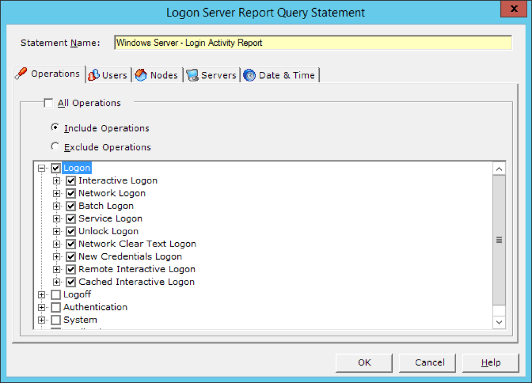Open Help for this dialog
Screen dimensions: 532x383
point(491,363)
